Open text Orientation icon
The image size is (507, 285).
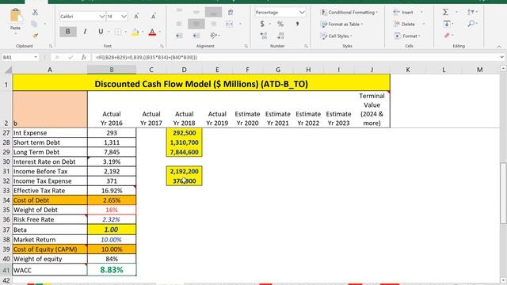213,36
